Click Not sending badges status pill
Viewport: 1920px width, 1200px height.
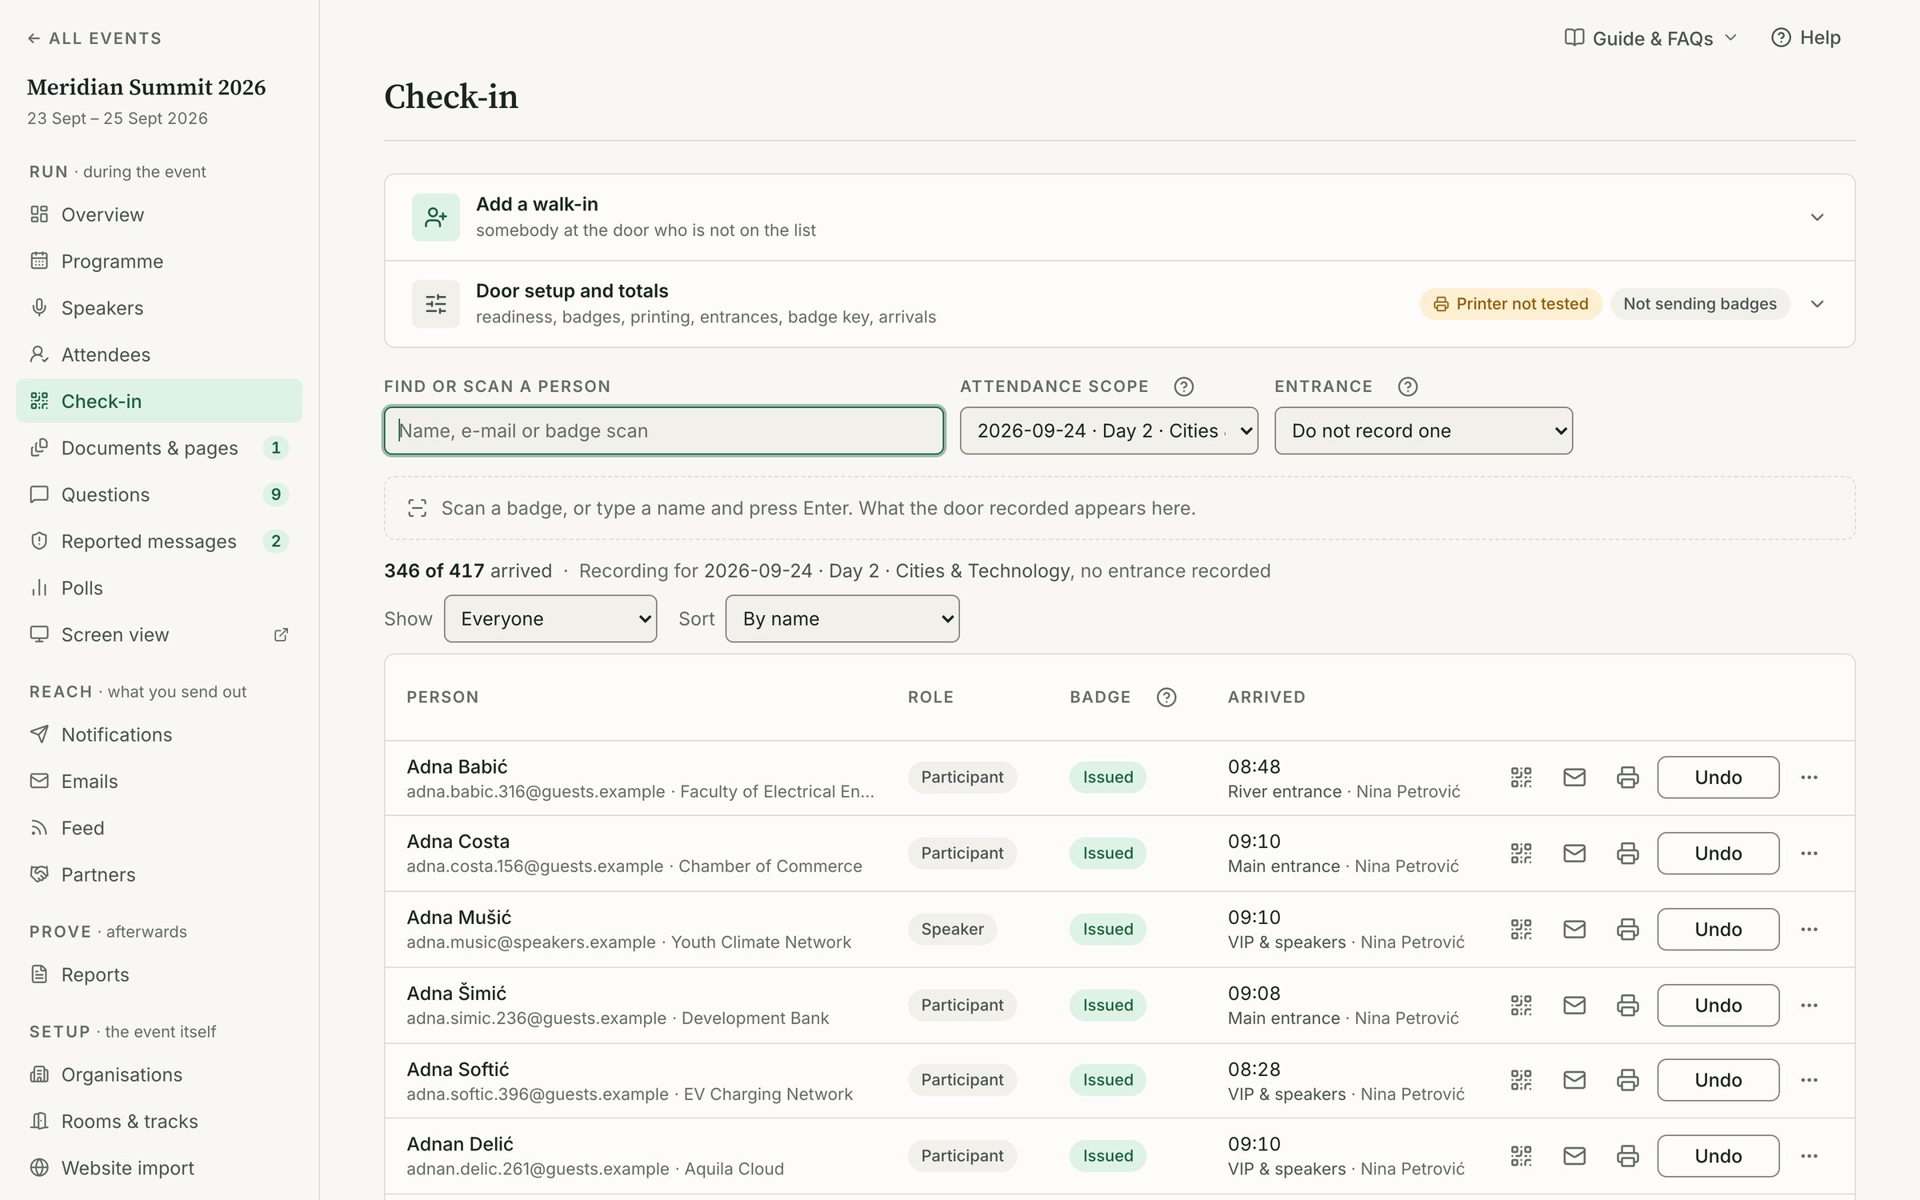pyautogui.click(x=1700, y=304)
